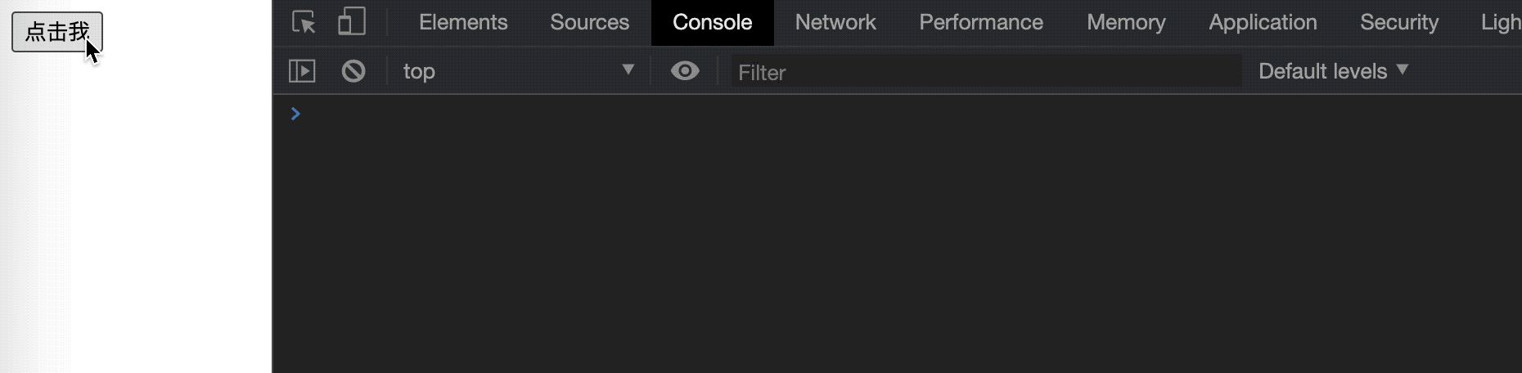
Task: Open the Performance tab
Action: (x=981, y=22)
